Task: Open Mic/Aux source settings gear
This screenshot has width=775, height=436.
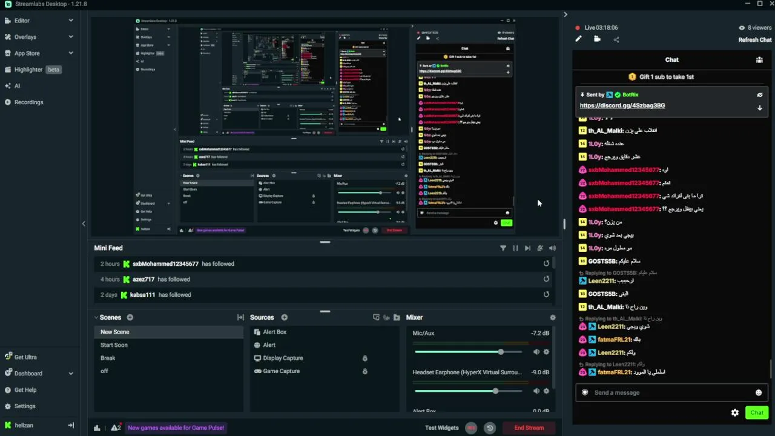Action: [x=546, y=352]
